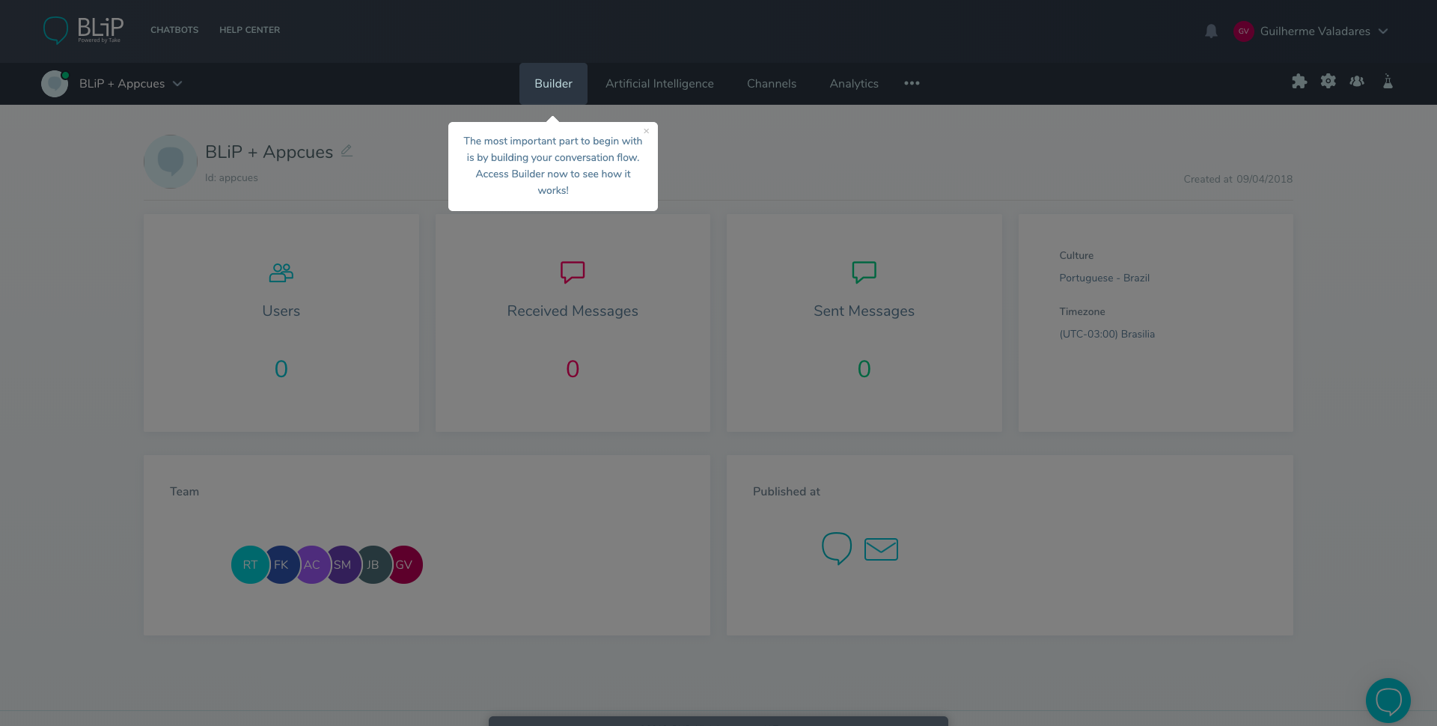Click the Received Messages label
The image size is (1437, 726).
tap(573, 311)
